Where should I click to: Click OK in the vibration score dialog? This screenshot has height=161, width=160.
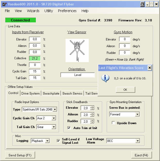click(x=125, y=90)
